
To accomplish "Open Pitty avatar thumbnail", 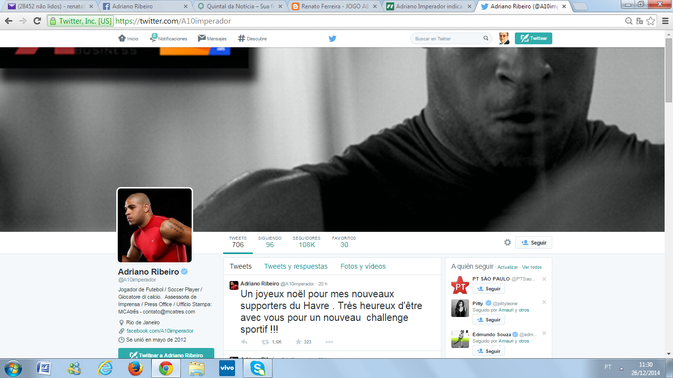I will pyautogui.click(x=460, y=308).
